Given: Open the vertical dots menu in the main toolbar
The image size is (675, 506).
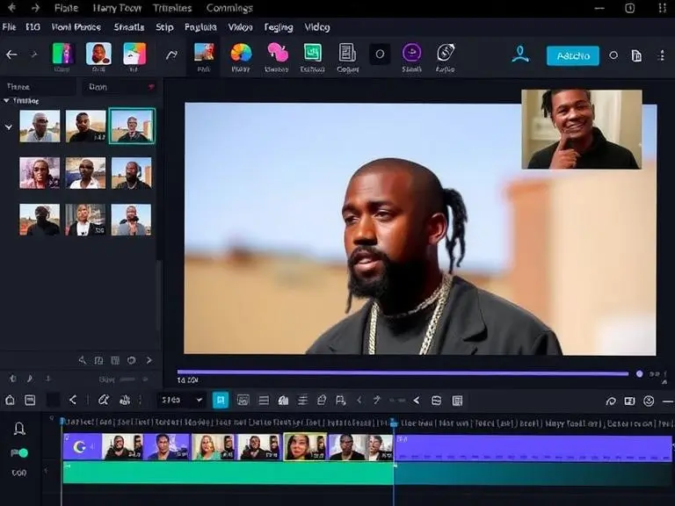Looking at the screenshot, I should tap(662, 55).
